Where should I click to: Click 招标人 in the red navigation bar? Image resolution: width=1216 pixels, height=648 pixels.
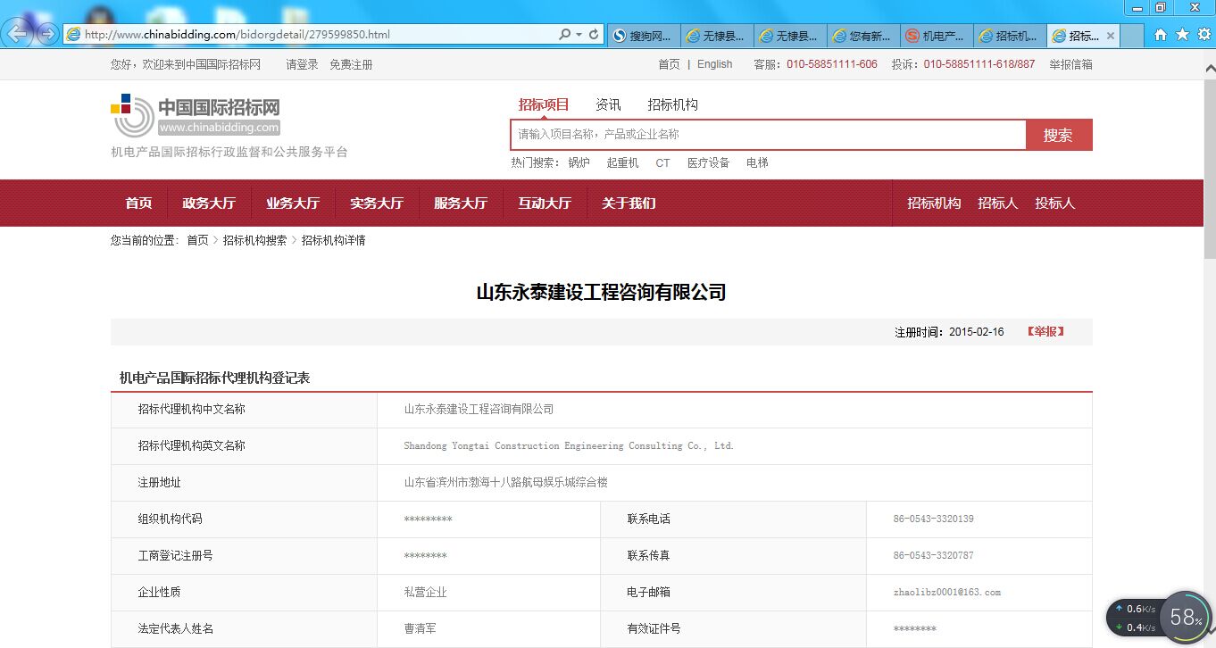tap(997, 203)
